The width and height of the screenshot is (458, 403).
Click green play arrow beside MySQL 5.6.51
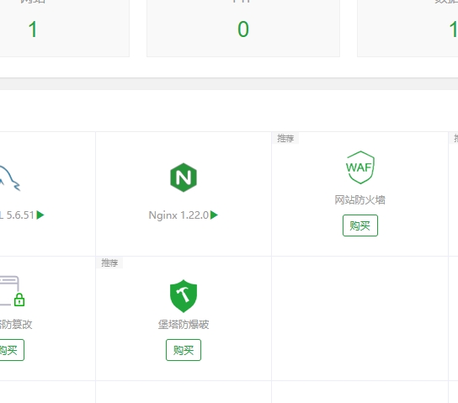coord(40,215)
